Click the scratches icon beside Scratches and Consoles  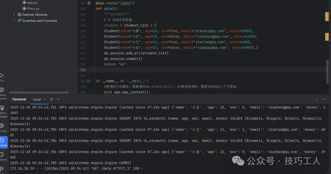pos(19,21)
